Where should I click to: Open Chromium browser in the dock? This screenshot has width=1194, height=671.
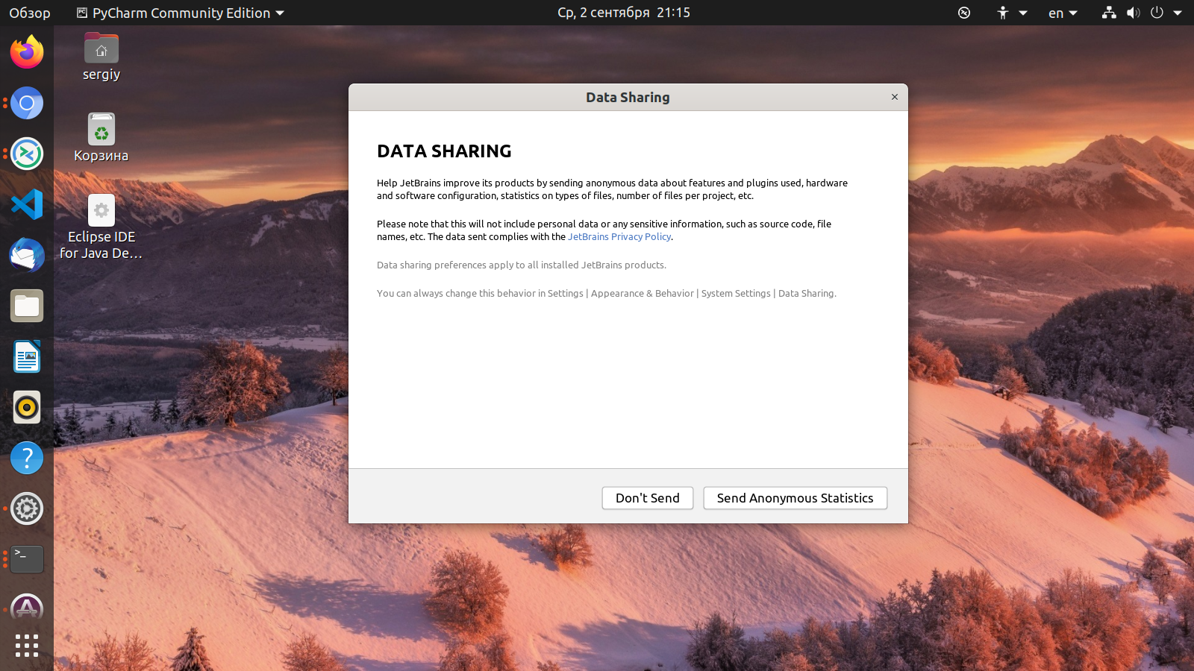(x=27, y=103)
